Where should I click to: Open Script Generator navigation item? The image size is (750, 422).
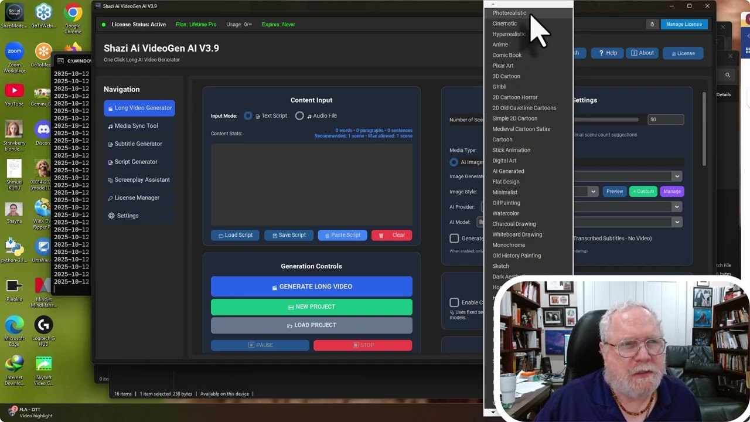click(x=139, y=162)
